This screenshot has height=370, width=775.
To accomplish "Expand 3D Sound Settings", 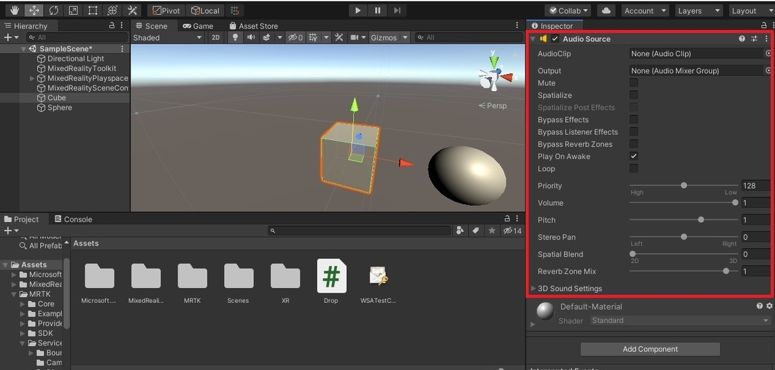I will click(x=533, y=289).
